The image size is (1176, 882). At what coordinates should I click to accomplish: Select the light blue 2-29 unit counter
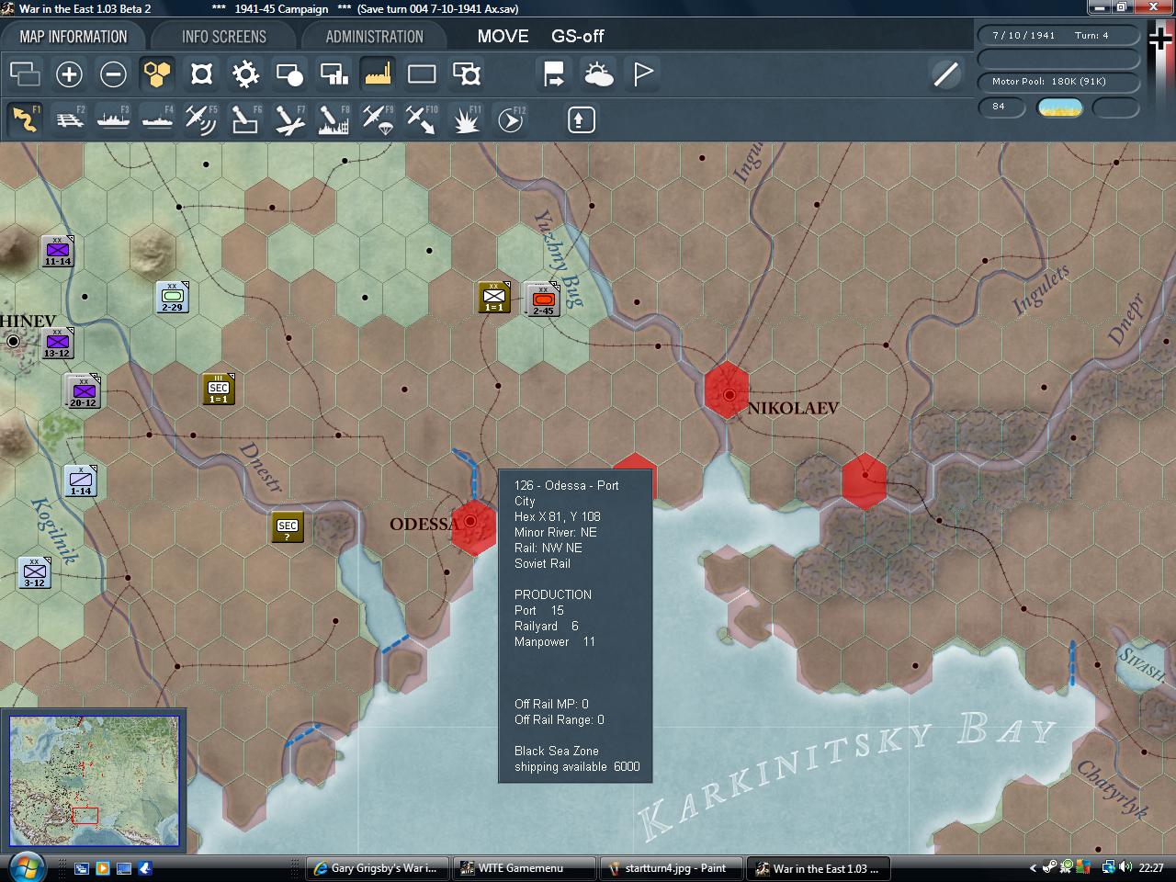click(x=172, y=297)
